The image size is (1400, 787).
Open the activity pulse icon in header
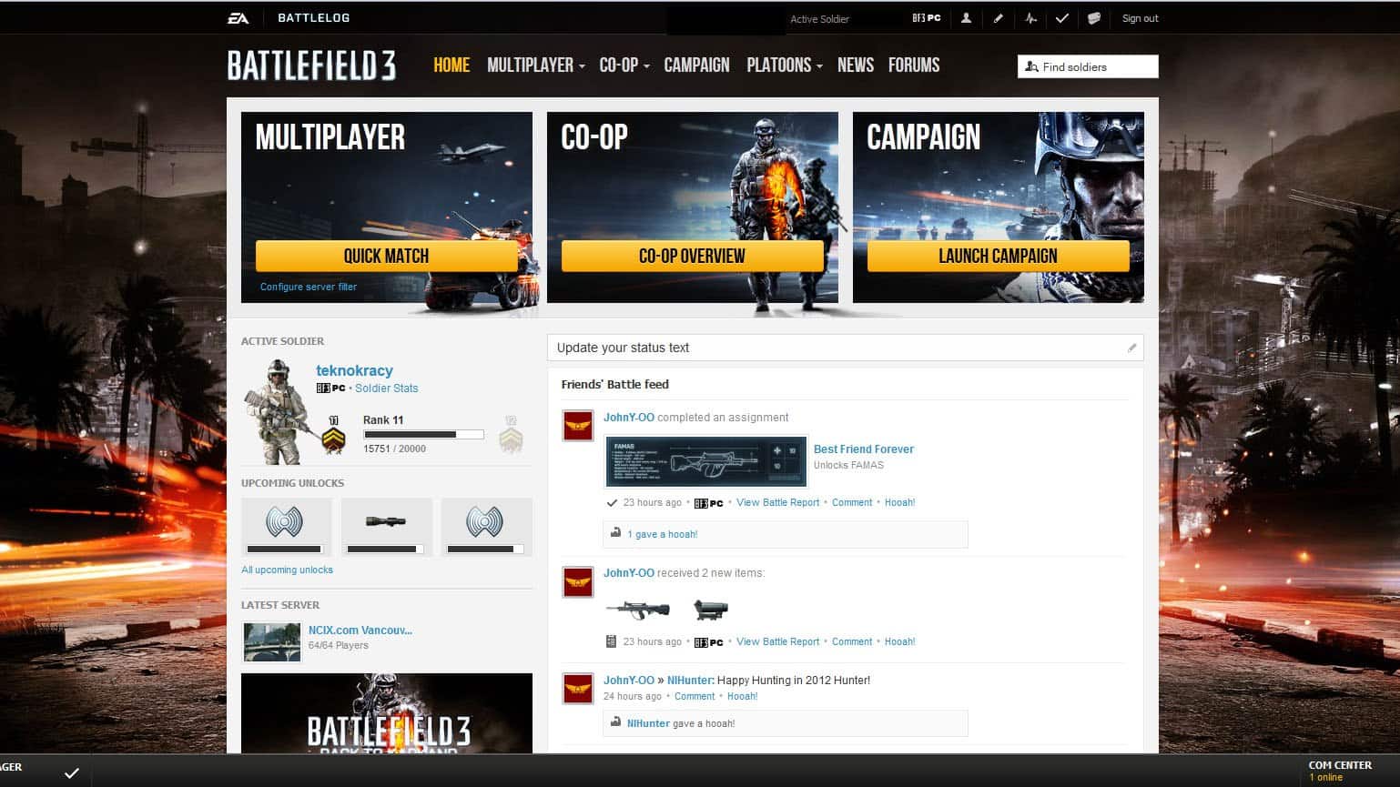coord(1030,18)
